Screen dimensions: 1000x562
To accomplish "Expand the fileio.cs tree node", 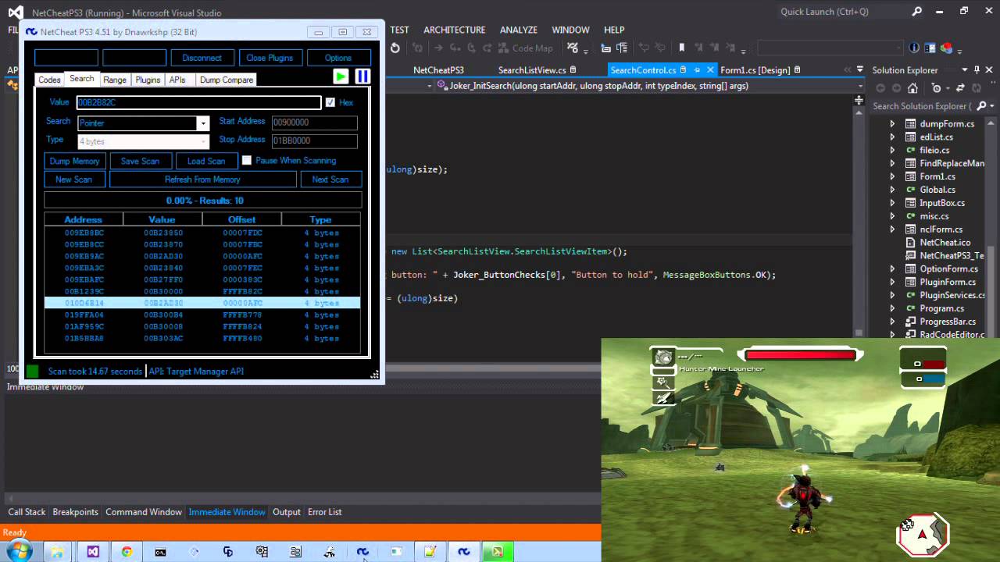I will click(x=892, y=150).
